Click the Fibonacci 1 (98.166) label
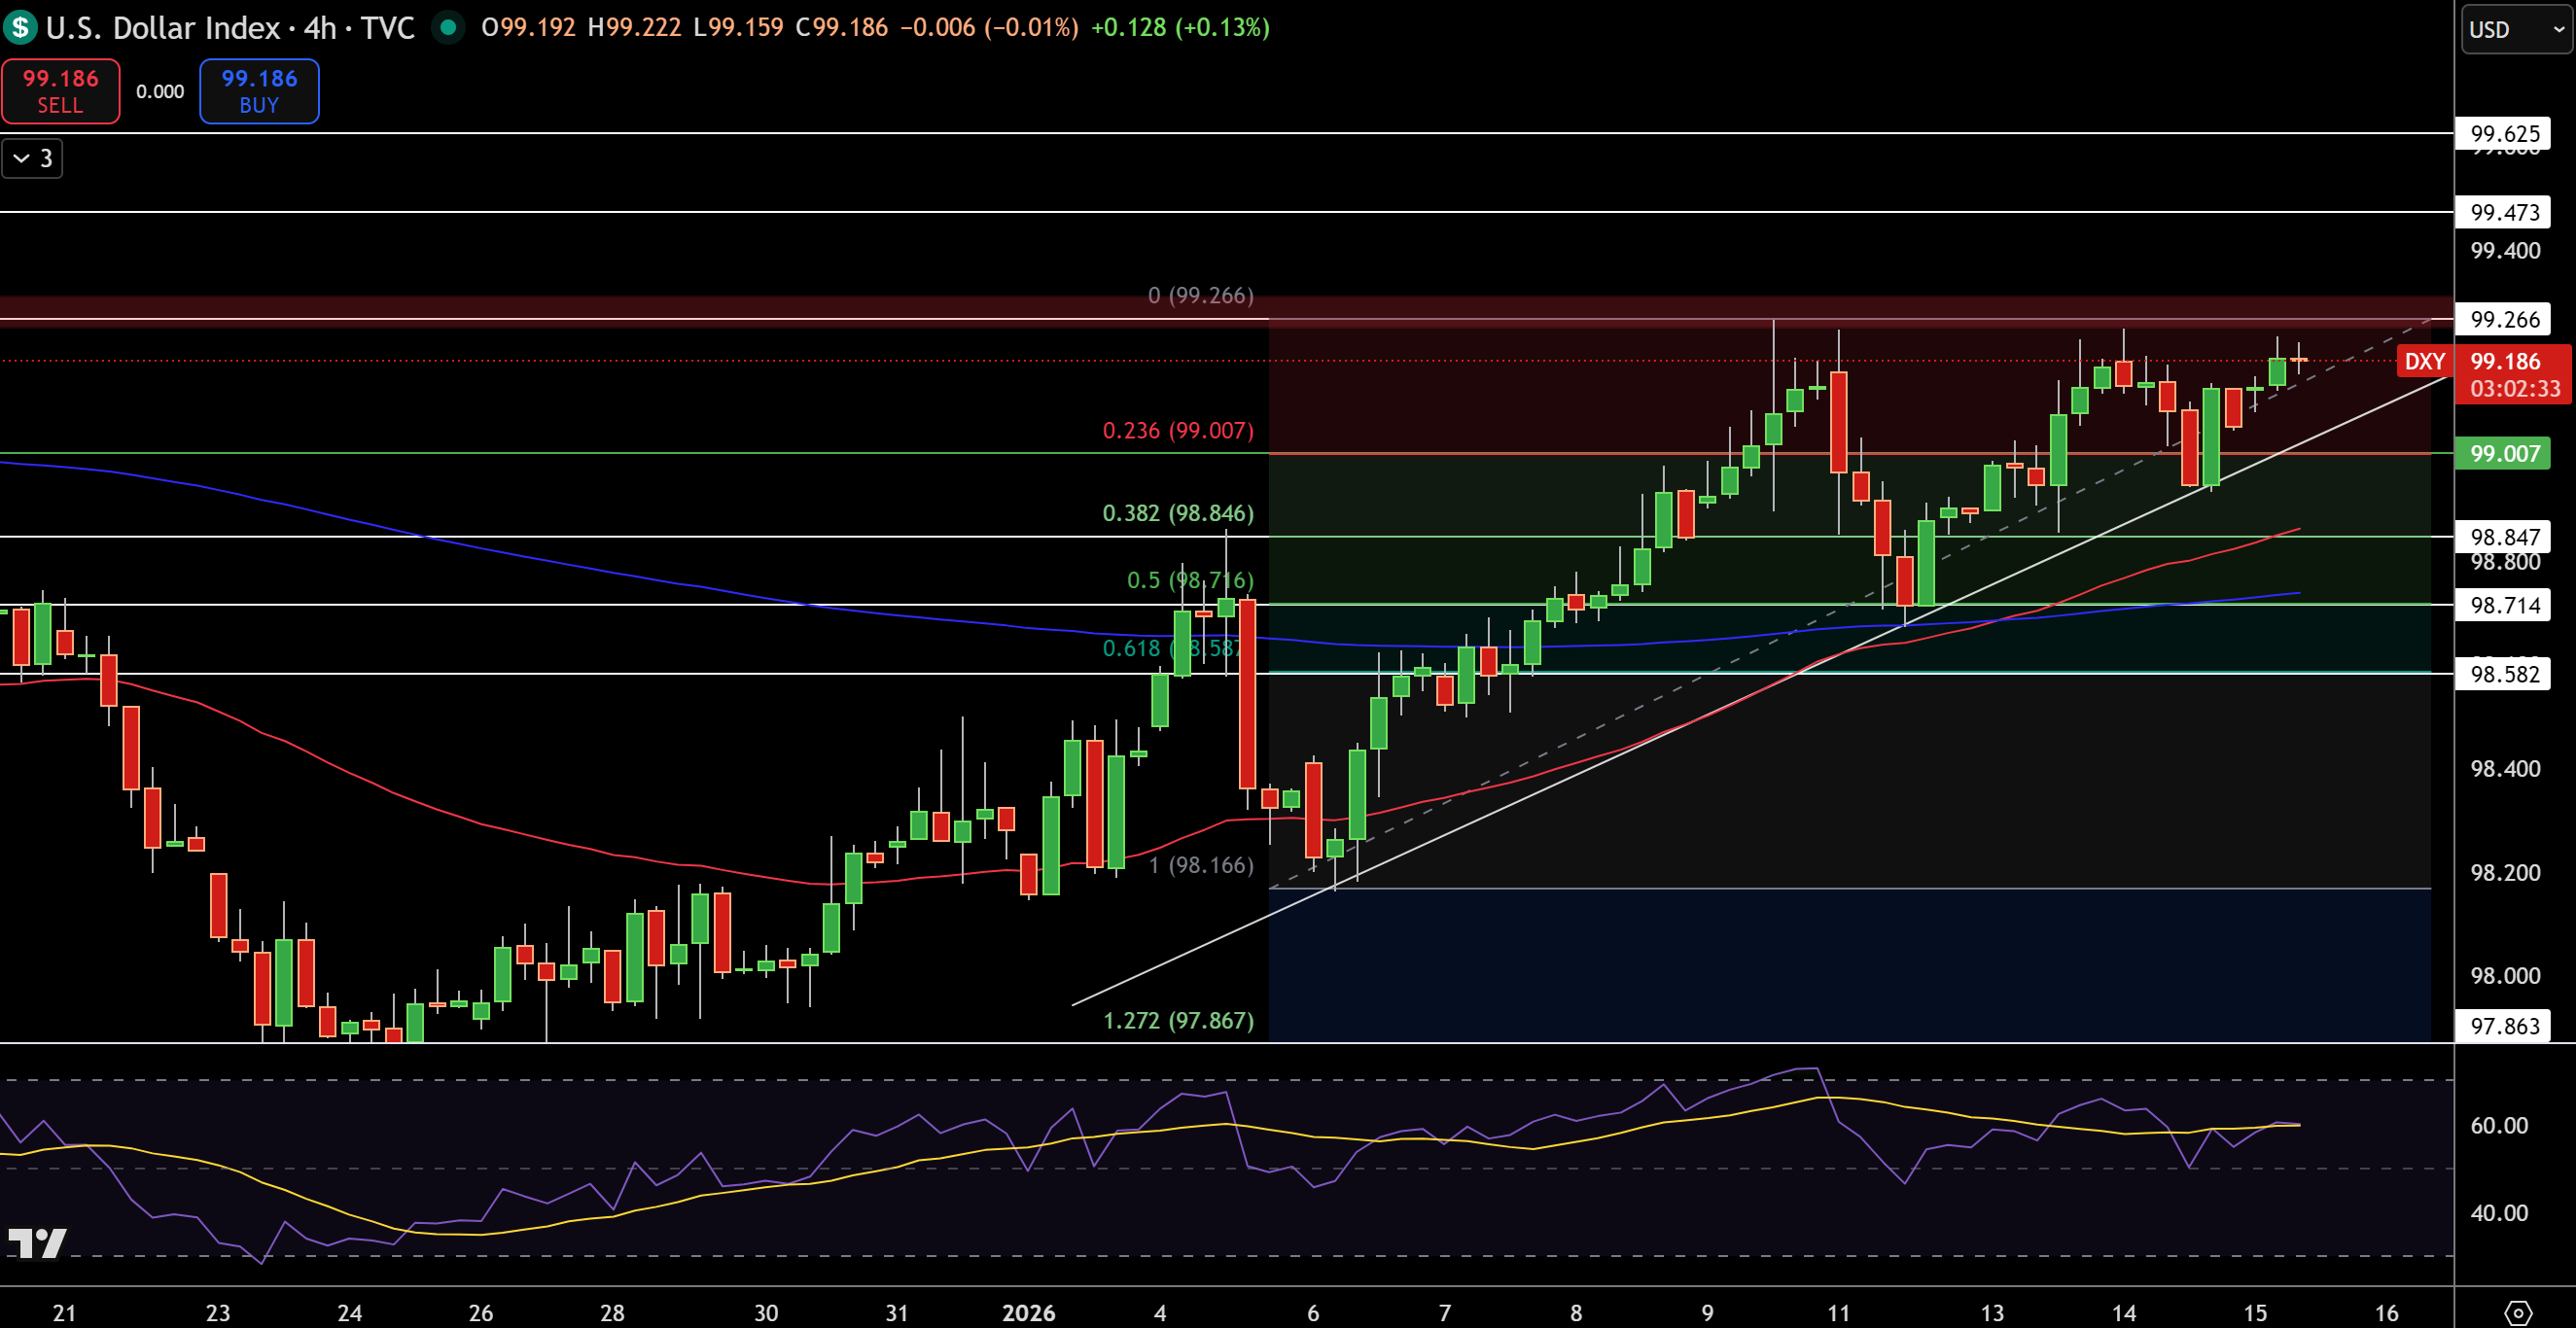This screenshot has height=1328, width=2576. pyautogui.click(x=1201, y=865)
